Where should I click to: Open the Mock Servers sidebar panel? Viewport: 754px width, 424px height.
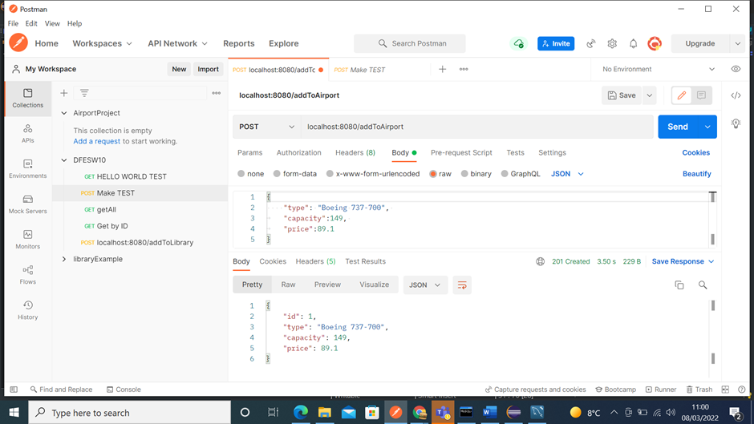[28, 204]
